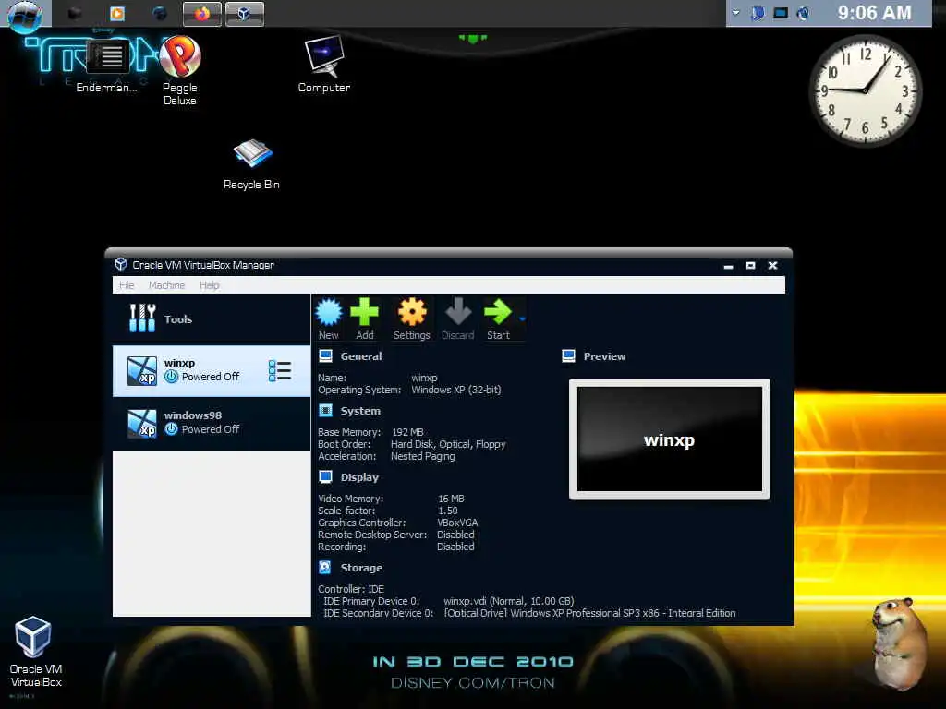Click the Add machine green plus icon
The image size is (946, 709).
pyautogui.click(x=364, y=319)
